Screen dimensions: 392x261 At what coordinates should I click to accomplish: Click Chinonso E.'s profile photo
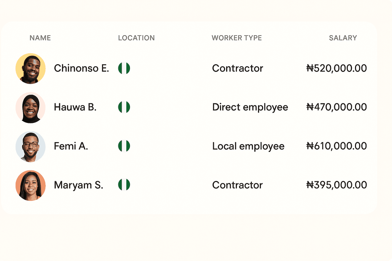(30, 69)
